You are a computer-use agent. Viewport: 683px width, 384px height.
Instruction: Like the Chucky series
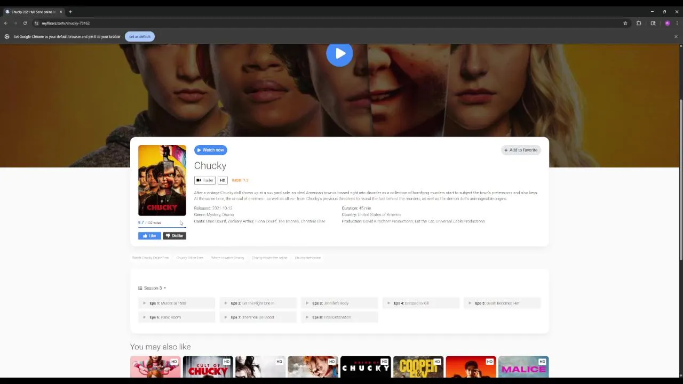pos(149,236)
